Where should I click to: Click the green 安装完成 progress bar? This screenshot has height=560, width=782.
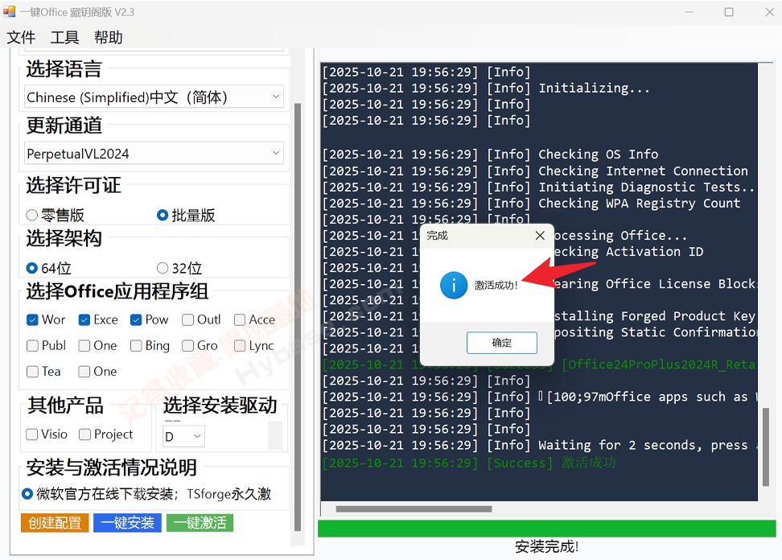(x=547, y=529)
